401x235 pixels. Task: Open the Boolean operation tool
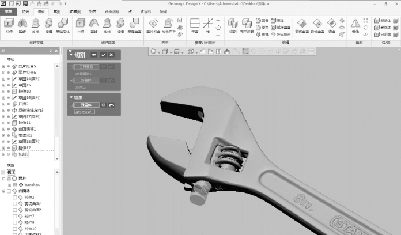(x=247, y=25)
